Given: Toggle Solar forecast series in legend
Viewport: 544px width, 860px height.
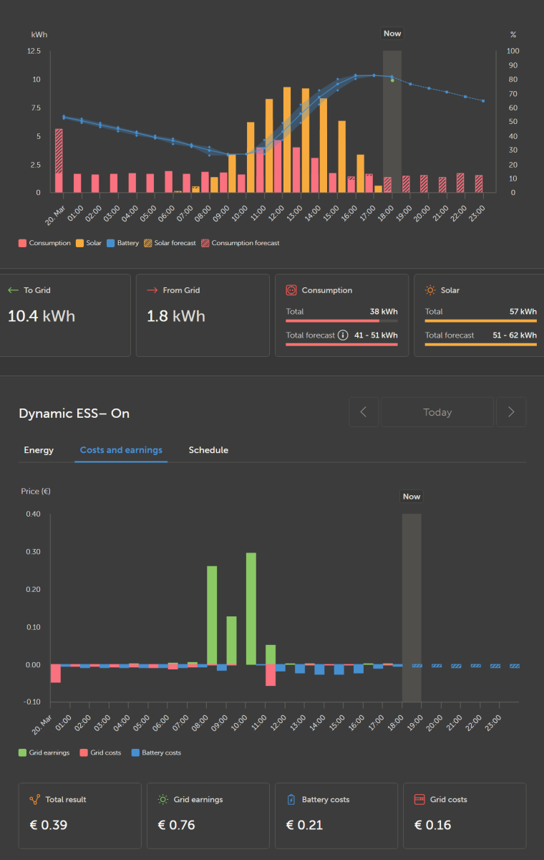Looking at the screenshot, I should (170, 243).
